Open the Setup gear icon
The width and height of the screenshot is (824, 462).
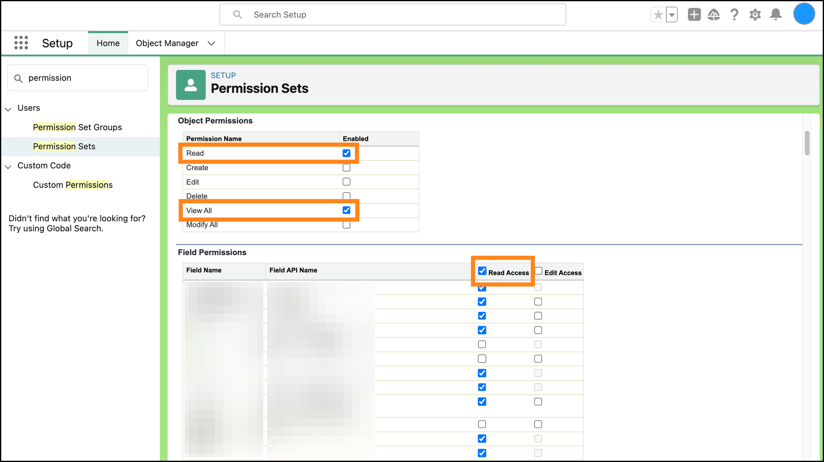755,15
